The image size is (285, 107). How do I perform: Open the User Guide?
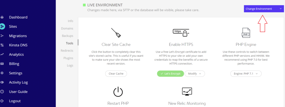[x=18, y=91]
